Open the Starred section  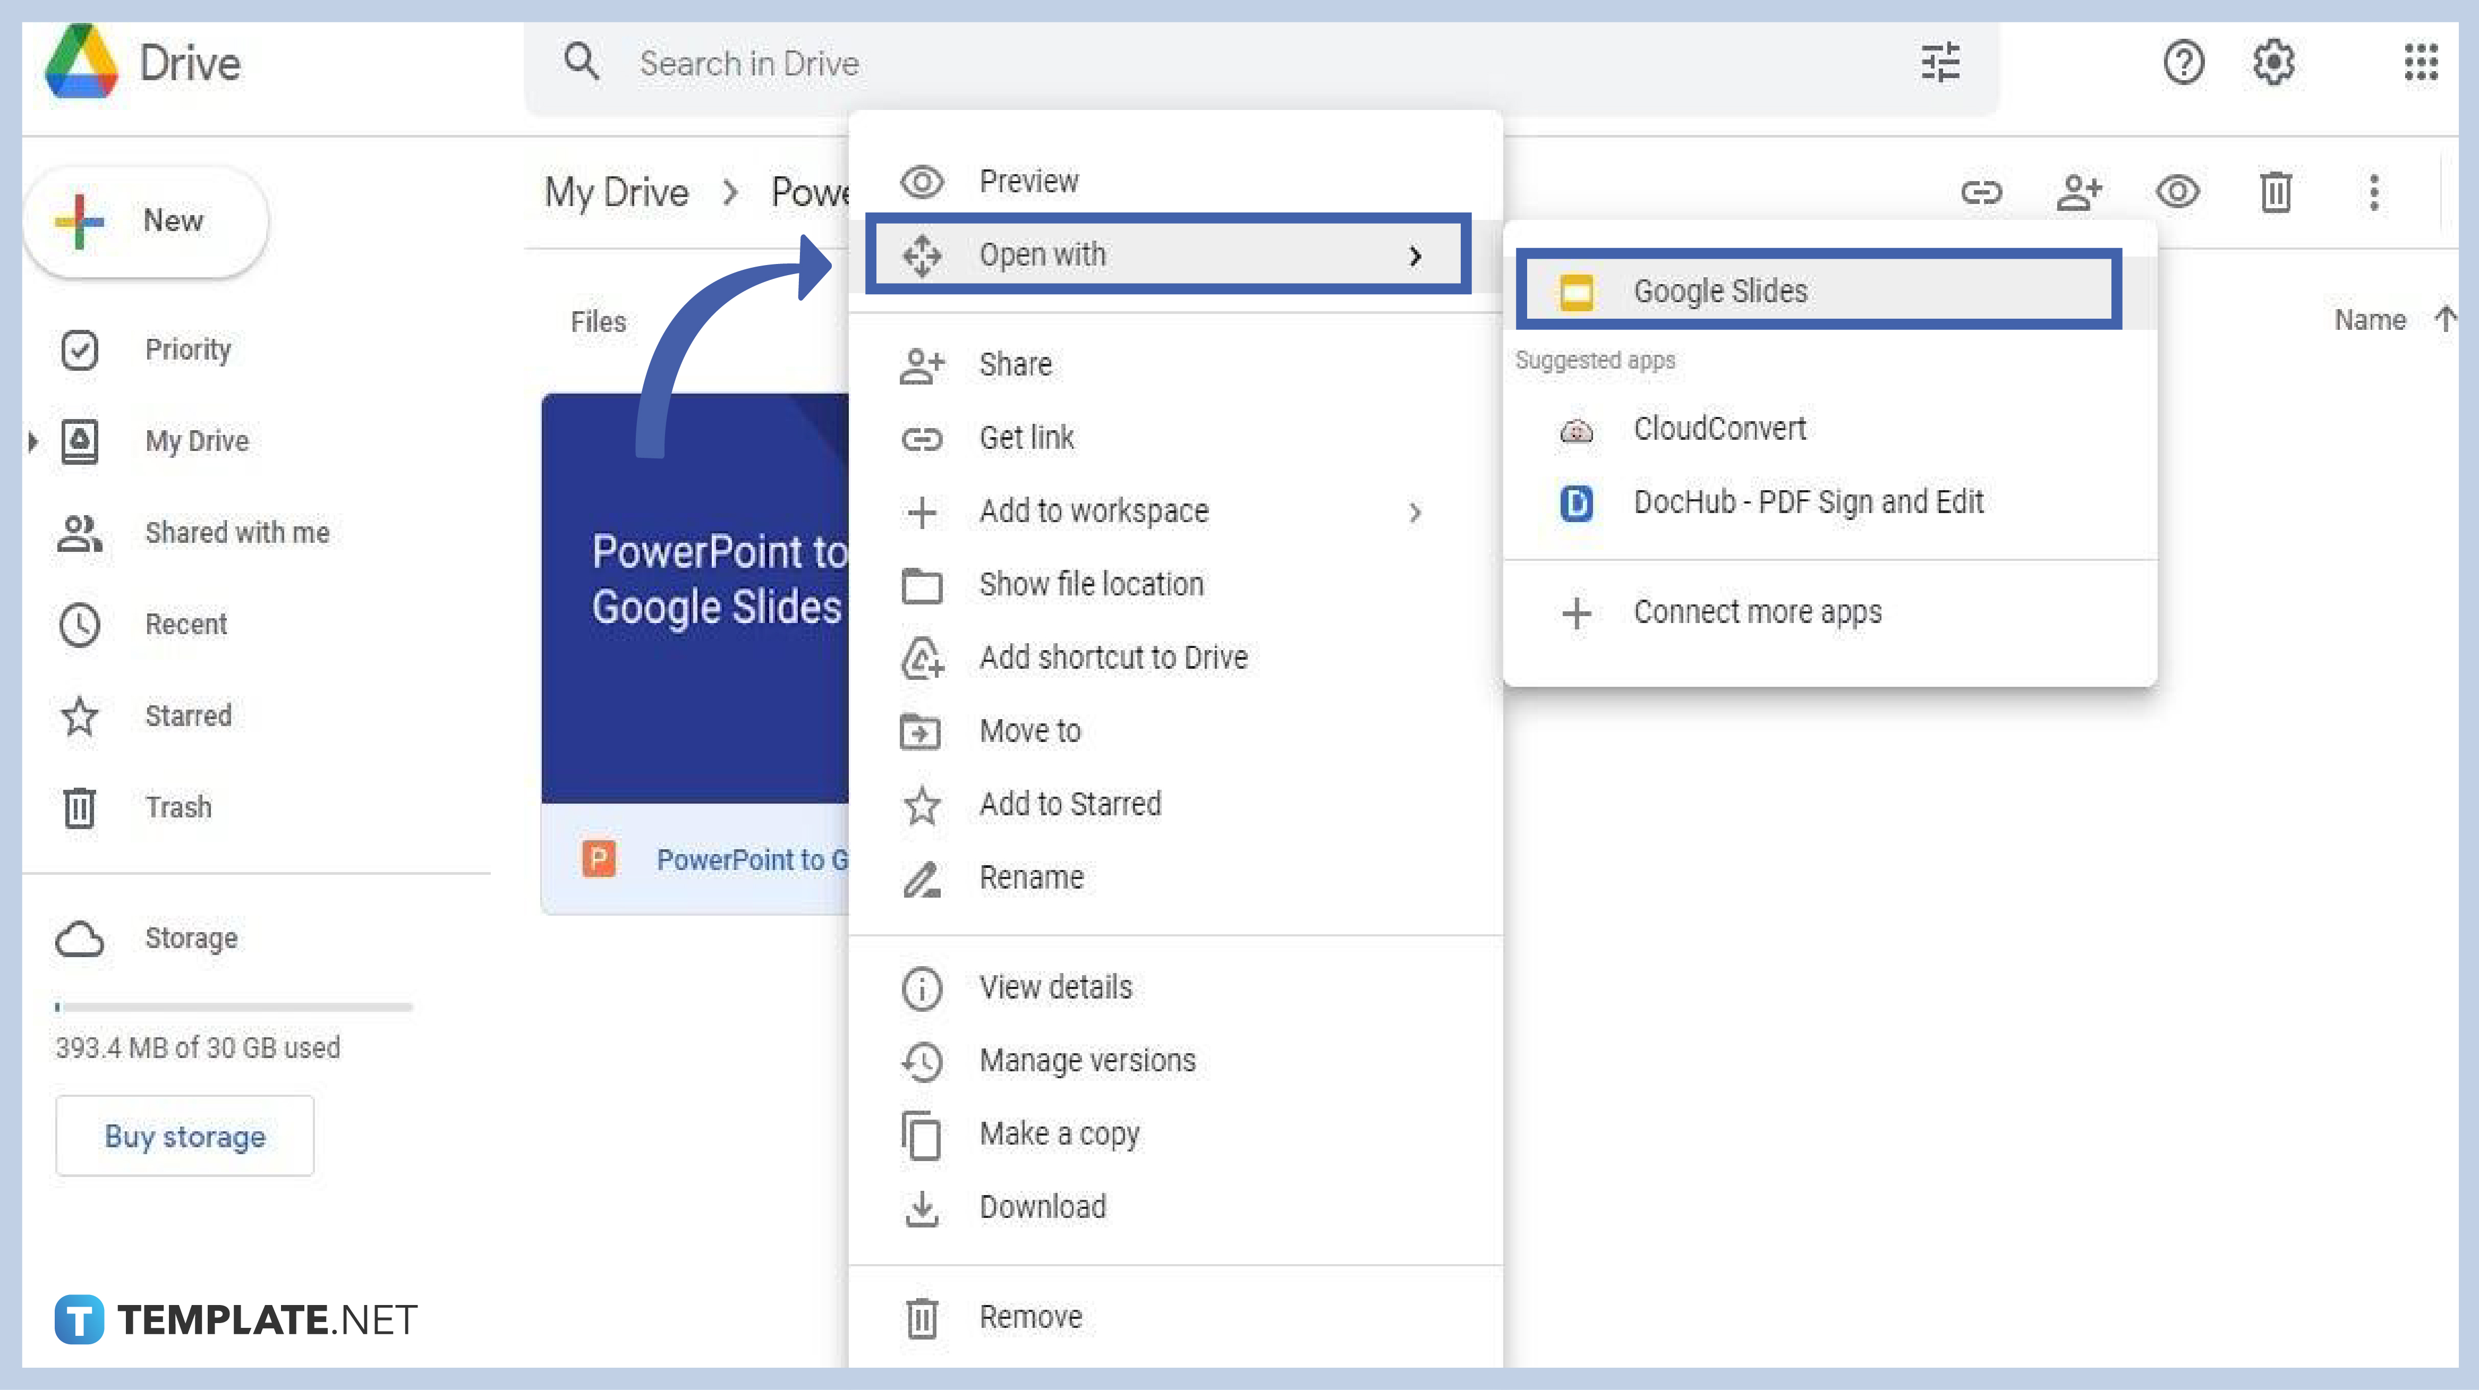(x=188, y=715)
